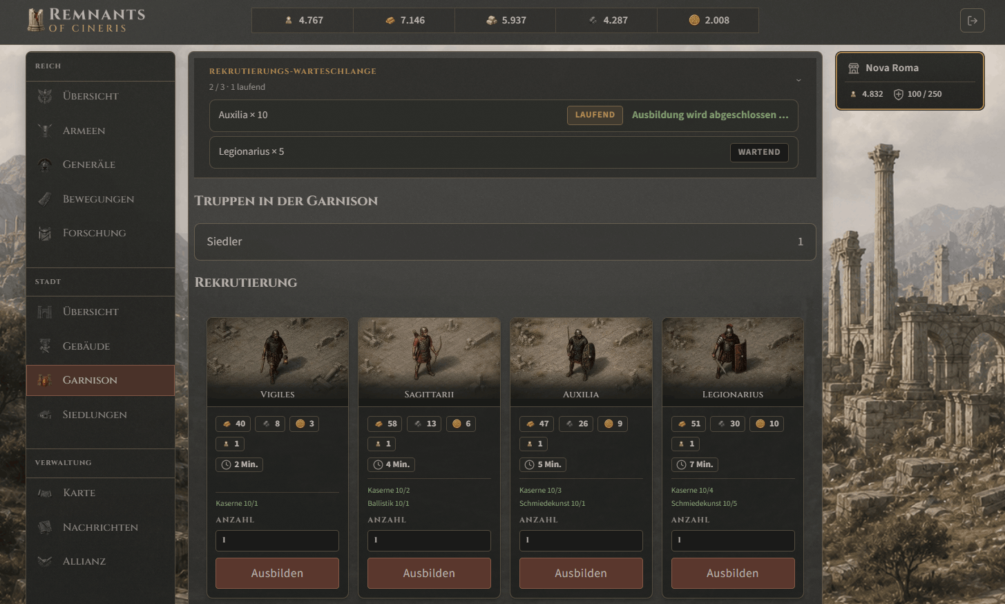1005x604 pixels.
Task: Click the iron resource icon showing 4.287
Action: (x=593, y=21)
